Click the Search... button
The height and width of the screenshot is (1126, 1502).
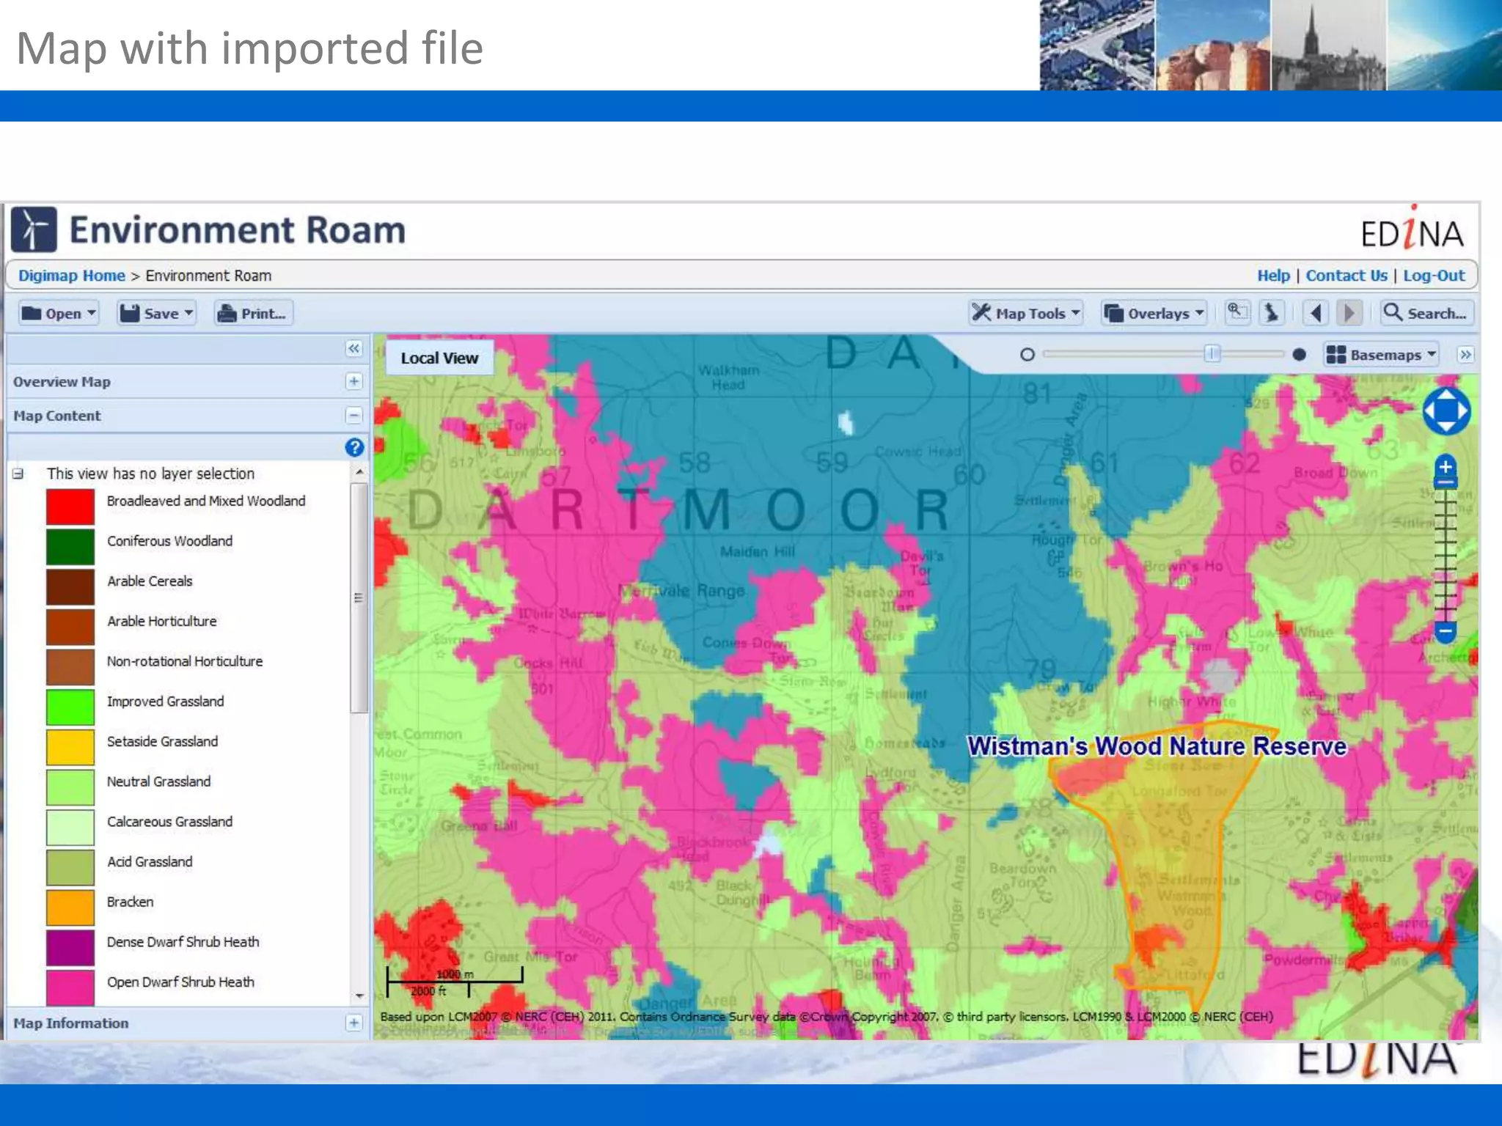[x=1426, y=314]
